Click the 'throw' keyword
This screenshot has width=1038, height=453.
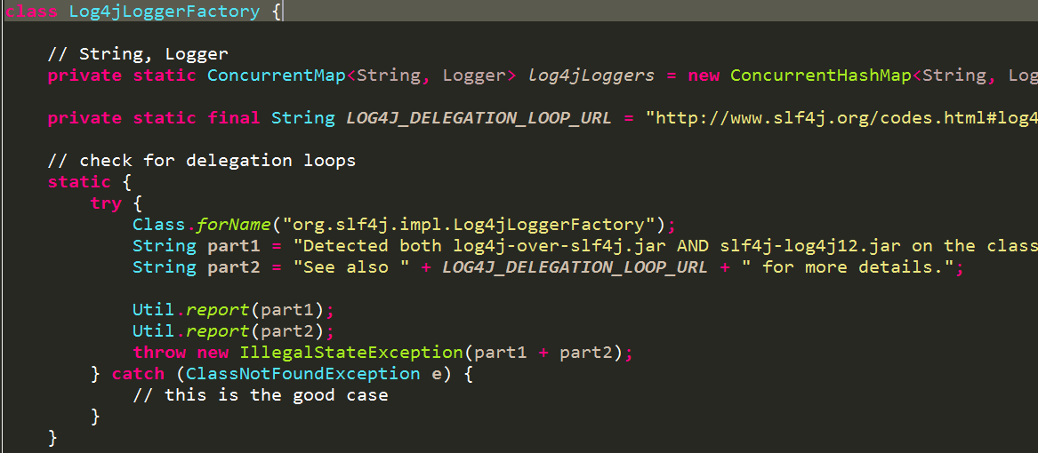[x=159, y=353]
